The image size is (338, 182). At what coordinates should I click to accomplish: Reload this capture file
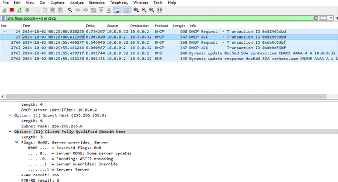60,10
